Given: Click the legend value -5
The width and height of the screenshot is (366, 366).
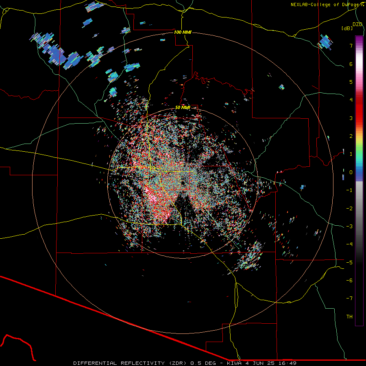Looking at the screenshot, I should tap(349, 263).
